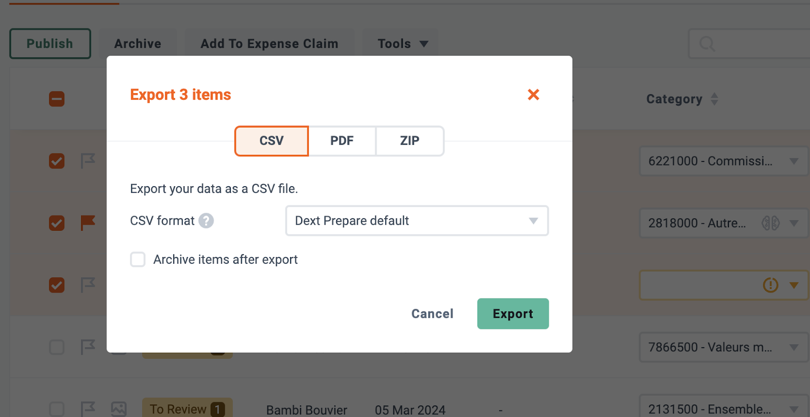Click the green Export button
This screenshot has width=810, height=417.
[513, 314]
